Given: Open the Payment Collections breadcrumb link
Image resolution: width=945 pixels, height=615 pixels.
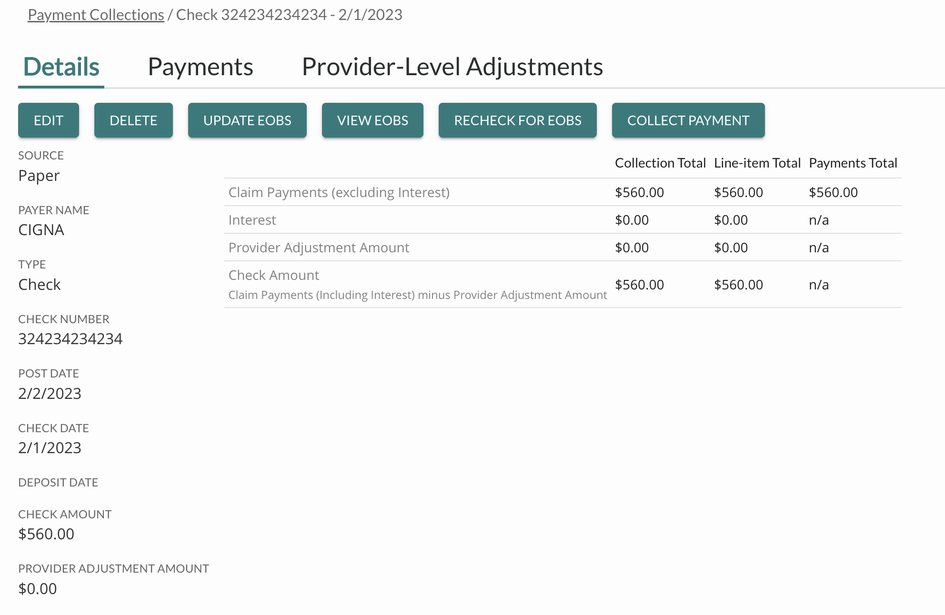Looking at the screenshot, I should coord(96,15).
